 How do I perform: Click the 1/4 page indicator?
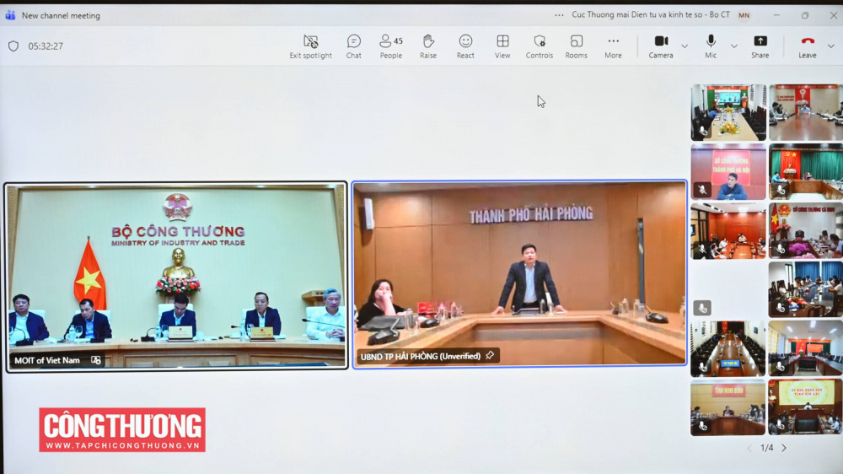pos(766,448)
